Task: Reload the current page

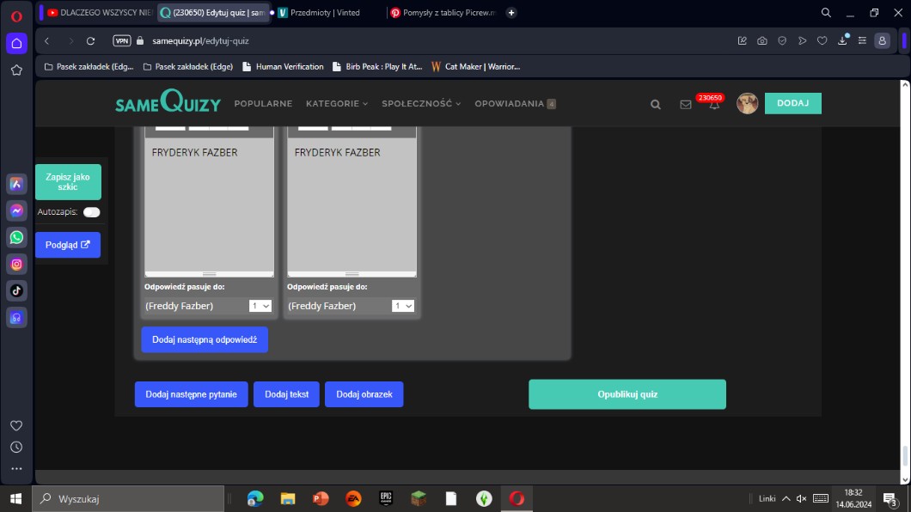Action: click(90, 40)
